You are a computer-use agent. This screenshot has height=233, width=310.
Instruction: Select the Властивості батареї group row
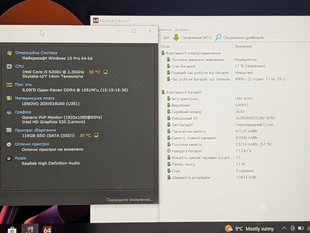point(182,92)
